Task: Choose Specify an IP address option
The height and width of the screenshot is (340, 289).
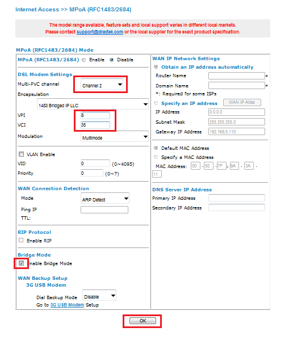Action: click(x=156, y=103)
